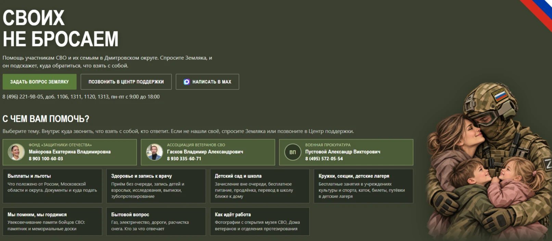
Task: Click the text starting with Выберите тему
Action: tap(178, 131)
